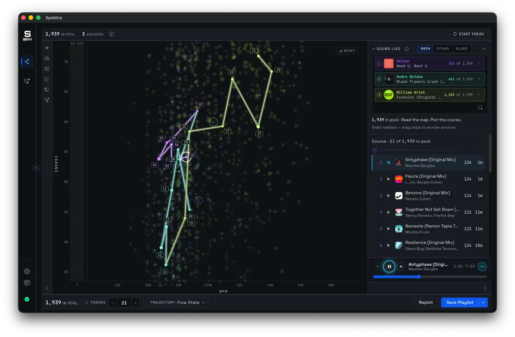Remove the Kolter anchor chip
515x337 pixels.
pos(479,63)
